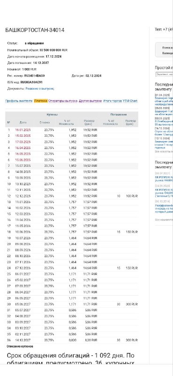Click the 'Дата' column header in coupons table
173x376 pixels.
coord(23,122)
